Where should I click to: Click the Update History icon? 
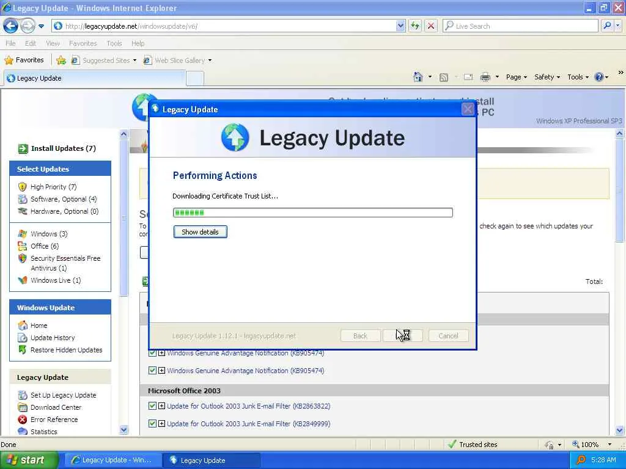23,338
